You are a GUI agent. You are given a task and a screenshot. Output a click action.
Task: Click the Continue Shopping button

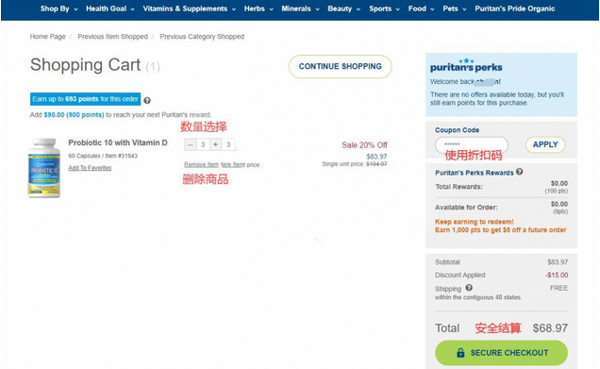341,67
